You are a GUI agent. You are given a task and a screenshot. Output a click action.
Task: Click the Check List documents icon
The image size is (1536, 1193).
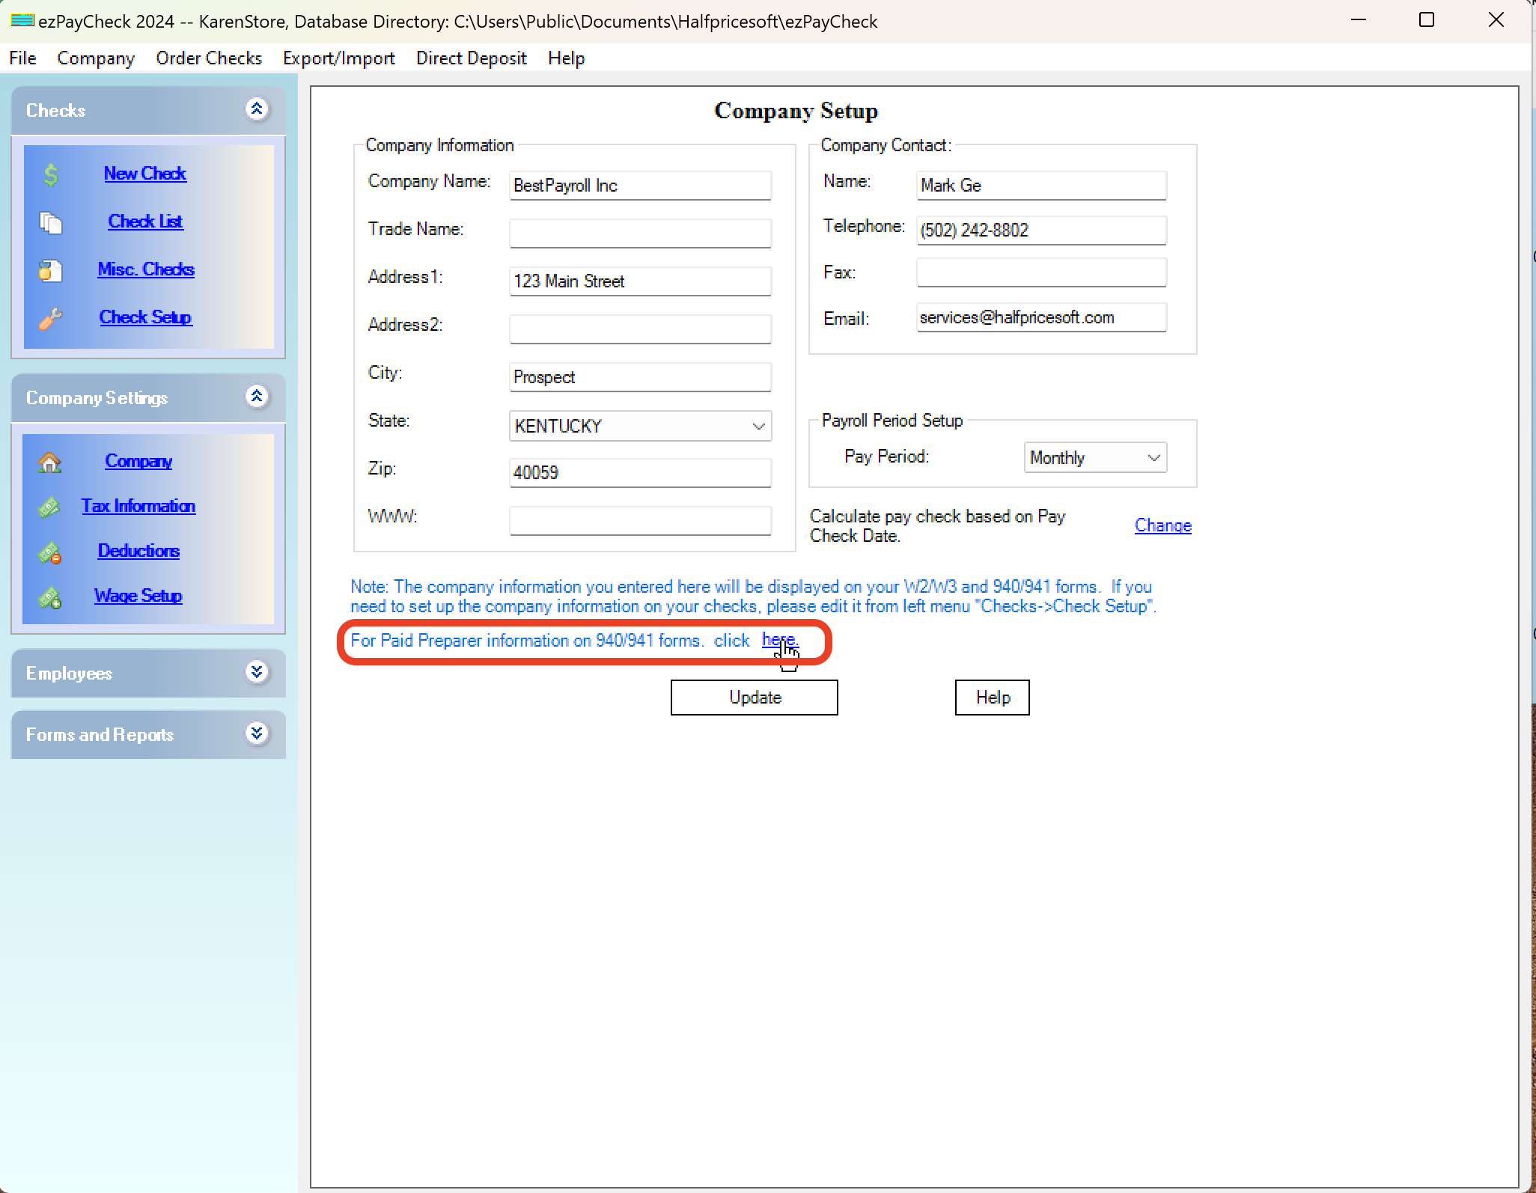pos(50,223)
